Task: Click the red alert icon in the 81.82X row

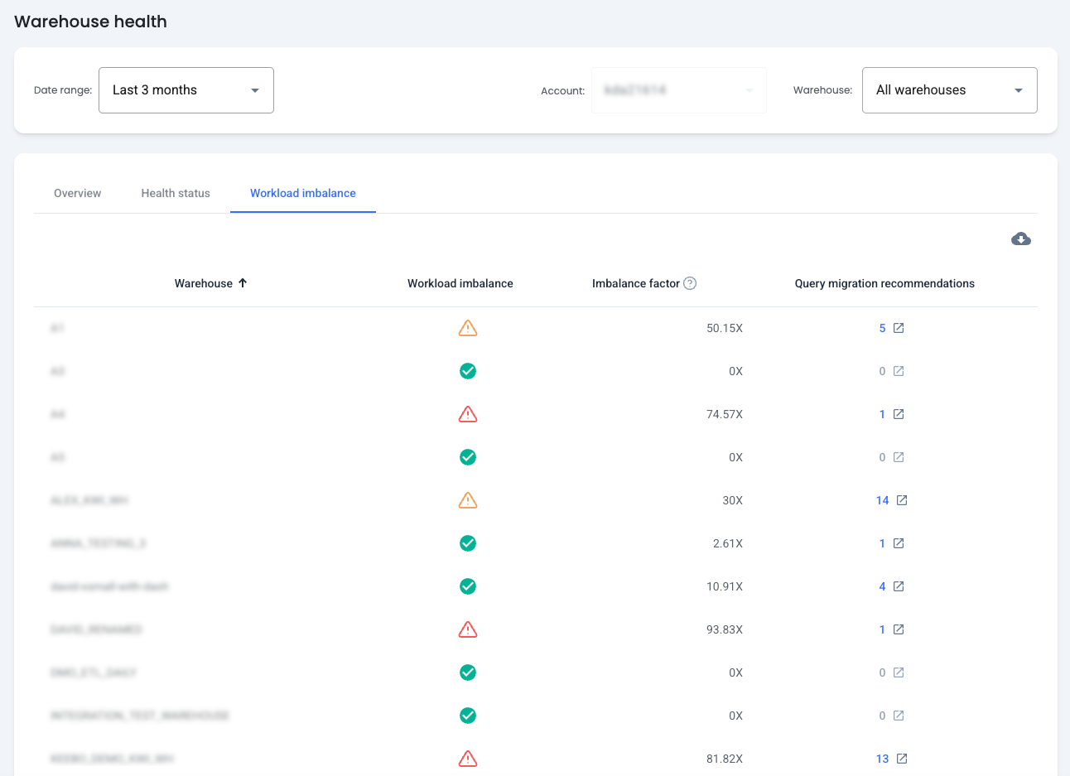Action: click(468, 759)
